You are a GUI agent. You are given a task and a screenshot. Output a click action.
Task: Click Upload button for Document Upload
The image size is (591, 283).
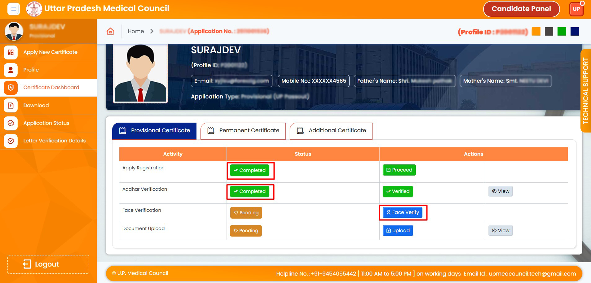pos(398,231)
